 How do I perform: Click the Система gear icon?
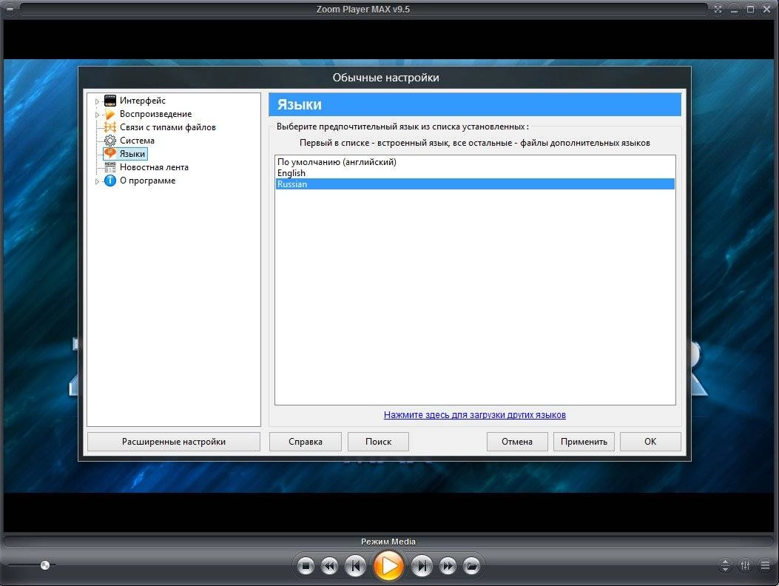(109, 141)
